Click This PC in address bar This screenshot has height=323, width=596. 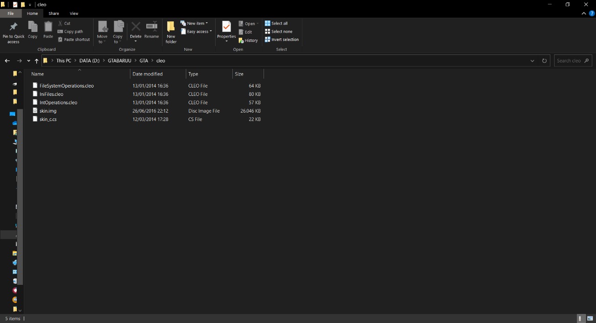click(64, 61)
